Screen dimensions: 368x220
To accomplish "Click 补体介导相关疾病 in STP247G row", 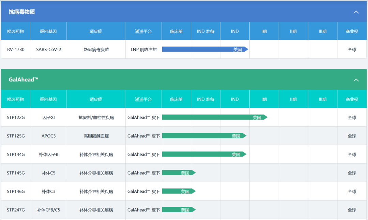I will [96, 210].
